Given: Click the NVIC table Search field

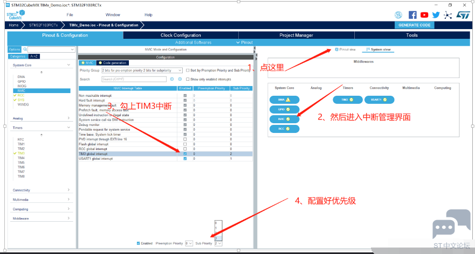Looking at the screenshot, I should (134, 79).
